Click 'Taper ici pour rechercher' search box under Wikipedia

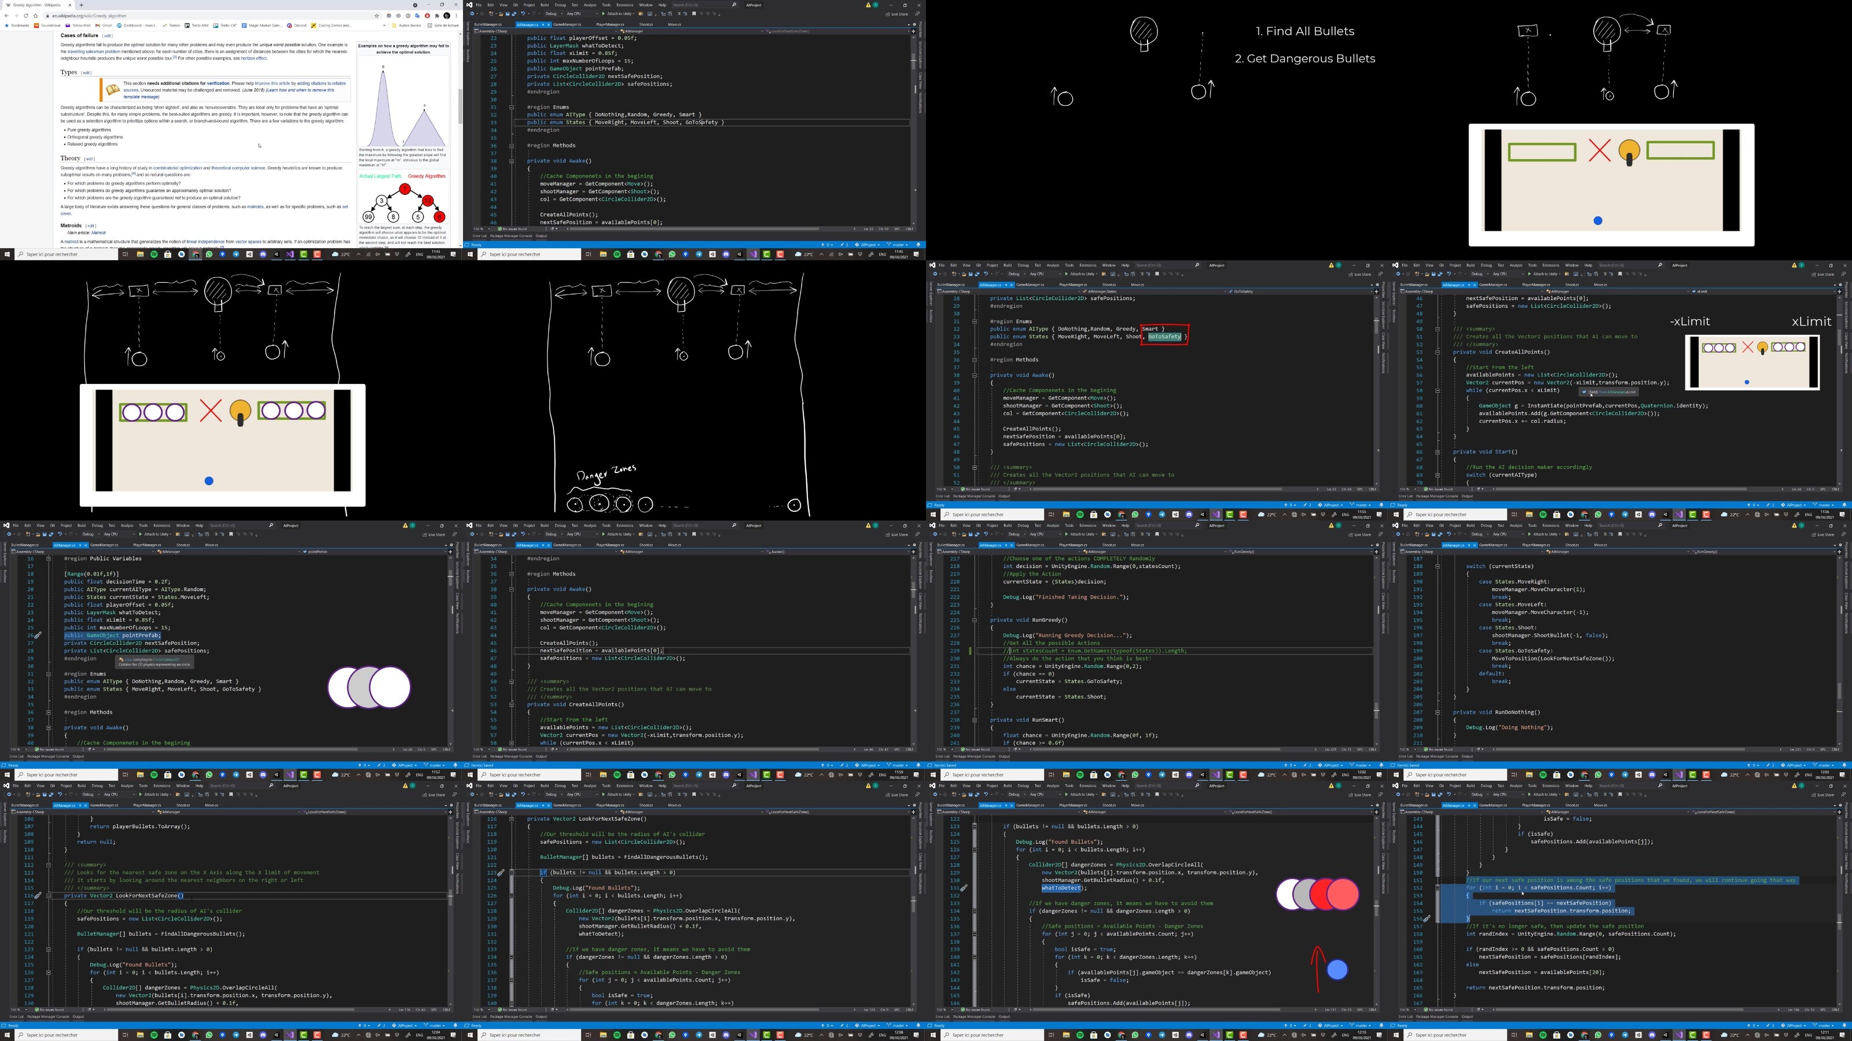click(x=66, y=254)
